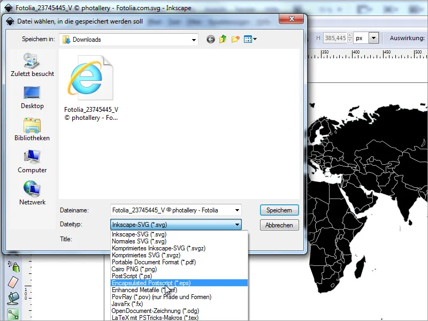Click into the Dateiname text field
The width and height of the screenshot is (428, 321).
point(172,210)
